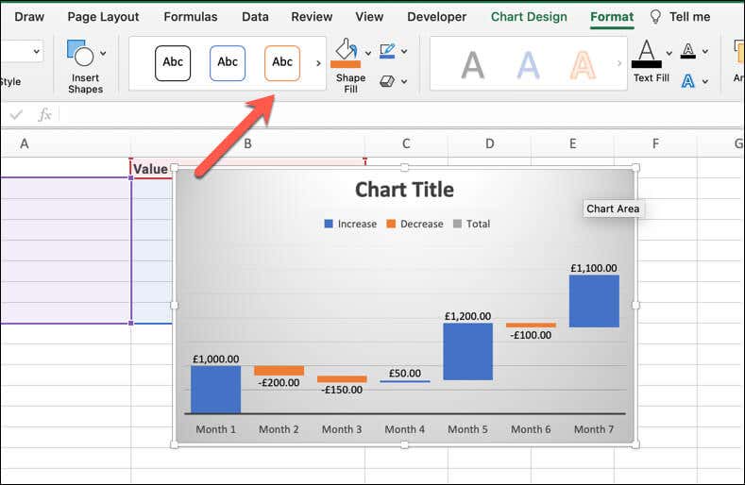745x485 pixels.
Task: Click the £50.00 data label
Action: (x=405, y=374)
